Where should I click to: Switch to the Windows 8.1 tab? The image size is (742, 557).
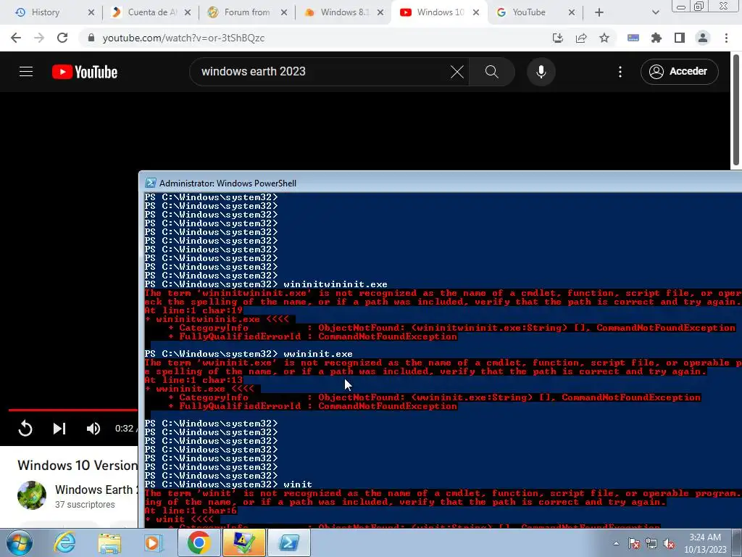click(344, 12)
